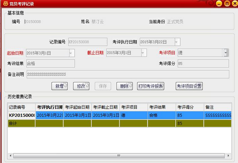Select the KP20150008 record row
238x163 pixels.
pyautogui.click(x=119, y=115)
